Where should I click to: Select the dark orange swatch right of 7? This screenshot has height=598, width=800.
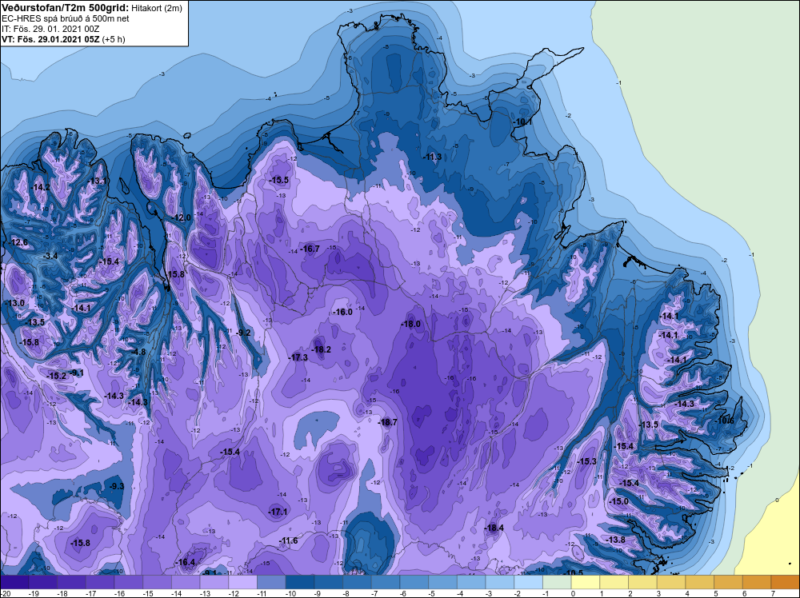coord(786,582)
